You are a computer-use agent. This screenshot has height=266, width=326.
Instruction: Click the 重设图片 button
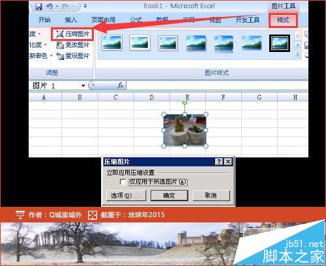(x=73, y=56)
